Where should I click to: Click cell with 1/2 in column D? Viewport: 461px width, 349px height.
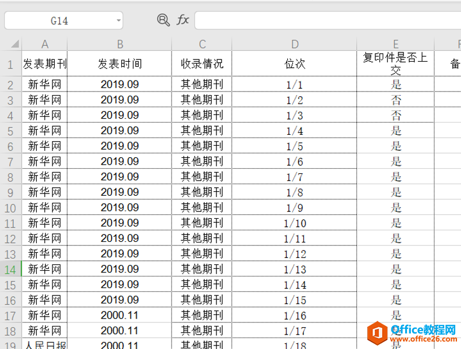point(295,100)
